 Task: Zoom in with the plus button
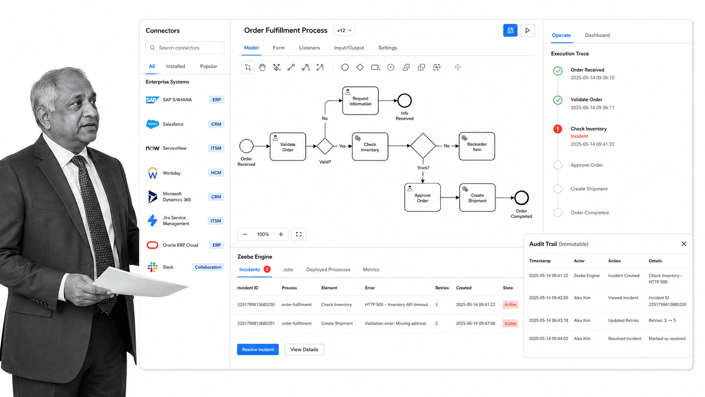[x=281, y=234]
